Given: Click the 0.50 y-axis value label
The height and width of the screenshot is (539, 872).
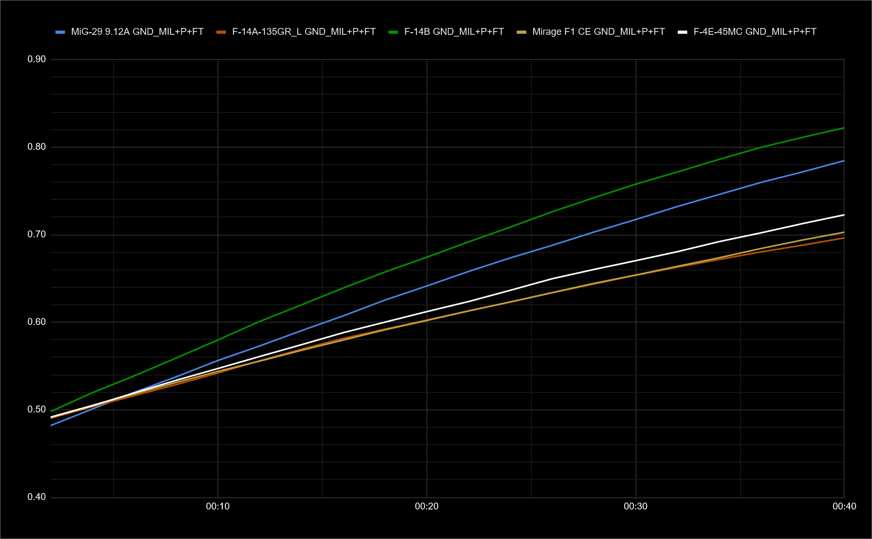Looking at the screenshot, I should [36, 409].
